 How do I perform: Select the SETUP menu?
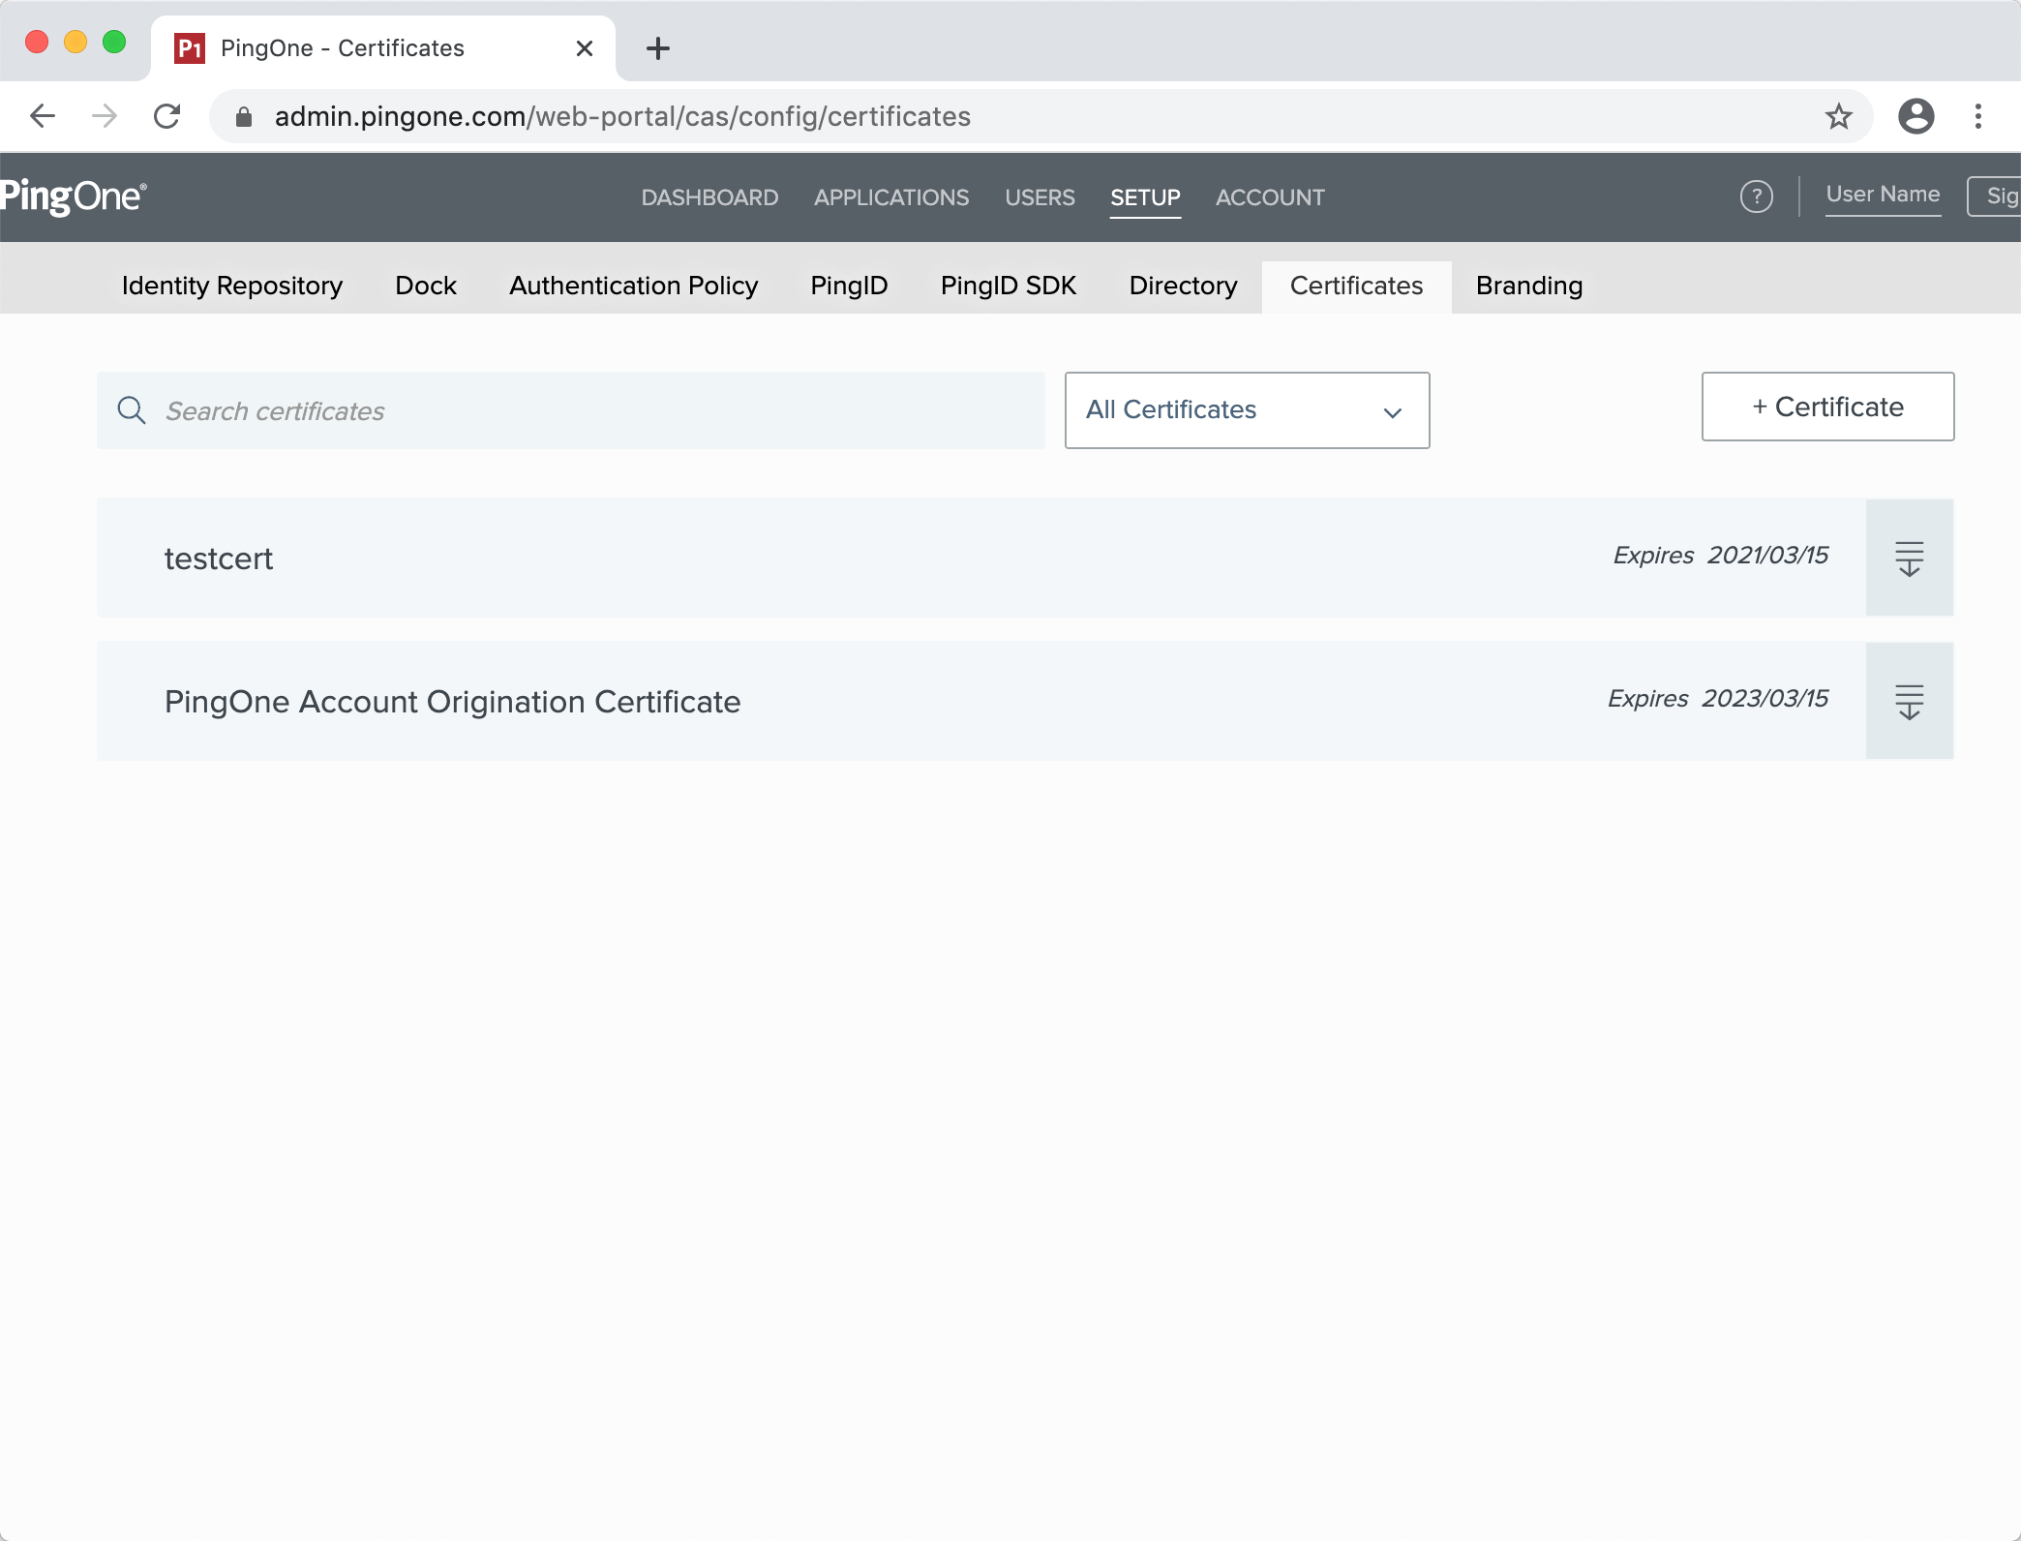1145,197
